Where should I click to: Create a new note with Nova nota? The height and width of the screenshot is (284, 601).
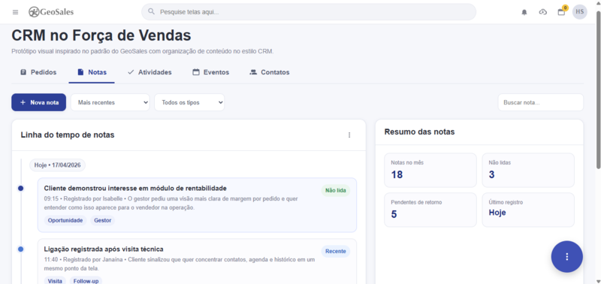[39, 102]
